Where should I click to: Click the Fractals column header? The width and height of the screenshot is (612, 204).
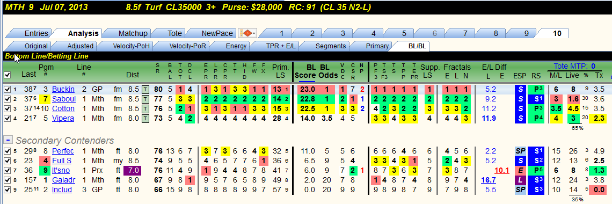(457, 67)
